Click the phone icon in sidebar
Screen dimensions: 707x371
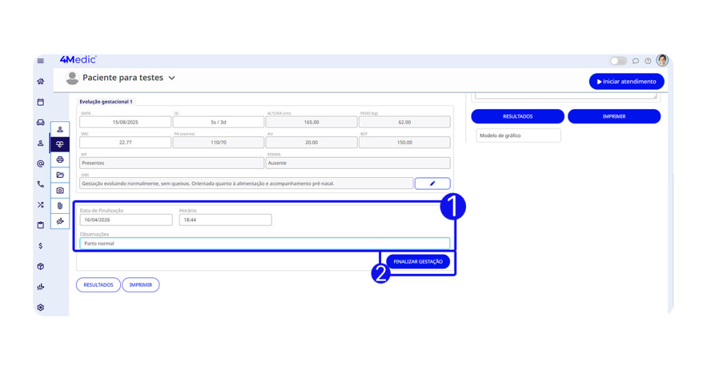click(41, 184)
